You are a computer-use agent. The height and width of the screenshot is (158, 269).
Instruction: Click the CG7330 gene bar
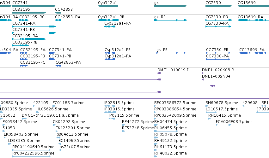219,6
